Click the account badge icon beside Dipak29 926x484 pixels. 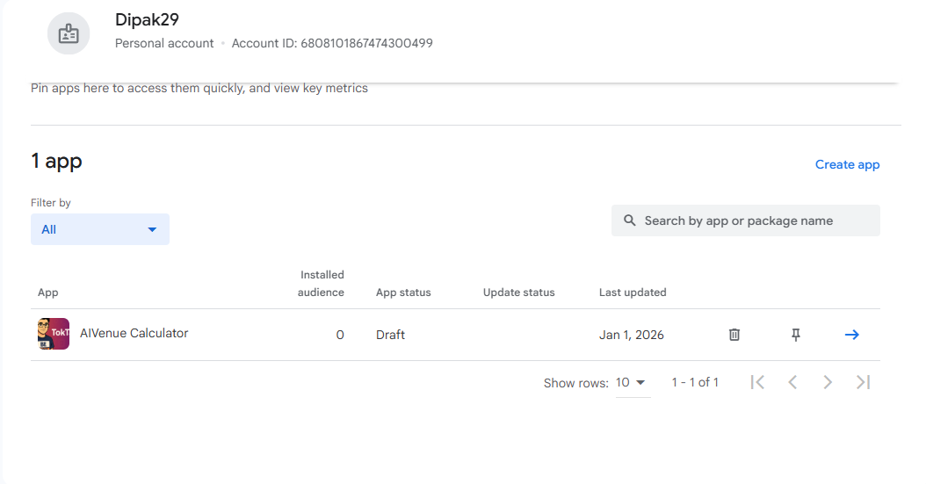point(69,33)
